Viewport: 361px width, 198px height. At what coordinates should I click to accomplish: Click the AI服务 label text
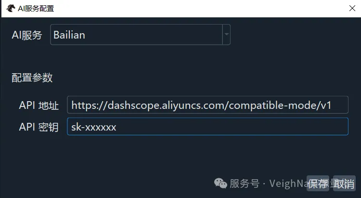[27, 35]
